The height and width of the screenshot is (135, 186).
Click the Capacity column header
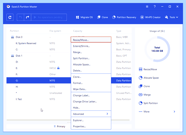(x=78, y=31)
